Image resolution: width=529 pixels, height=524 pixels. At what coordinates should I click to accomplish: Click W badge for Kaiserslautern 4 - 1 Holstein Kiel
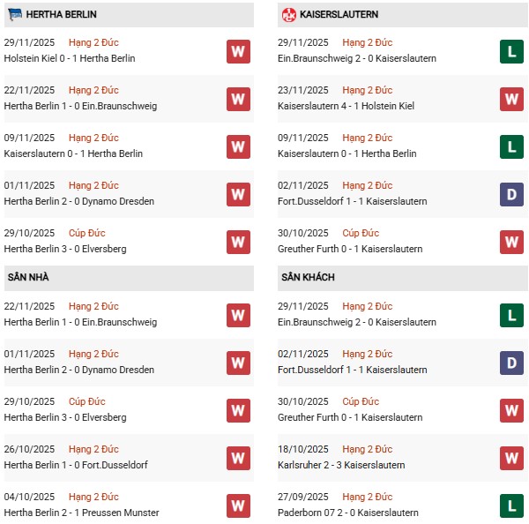click(511, 99)
